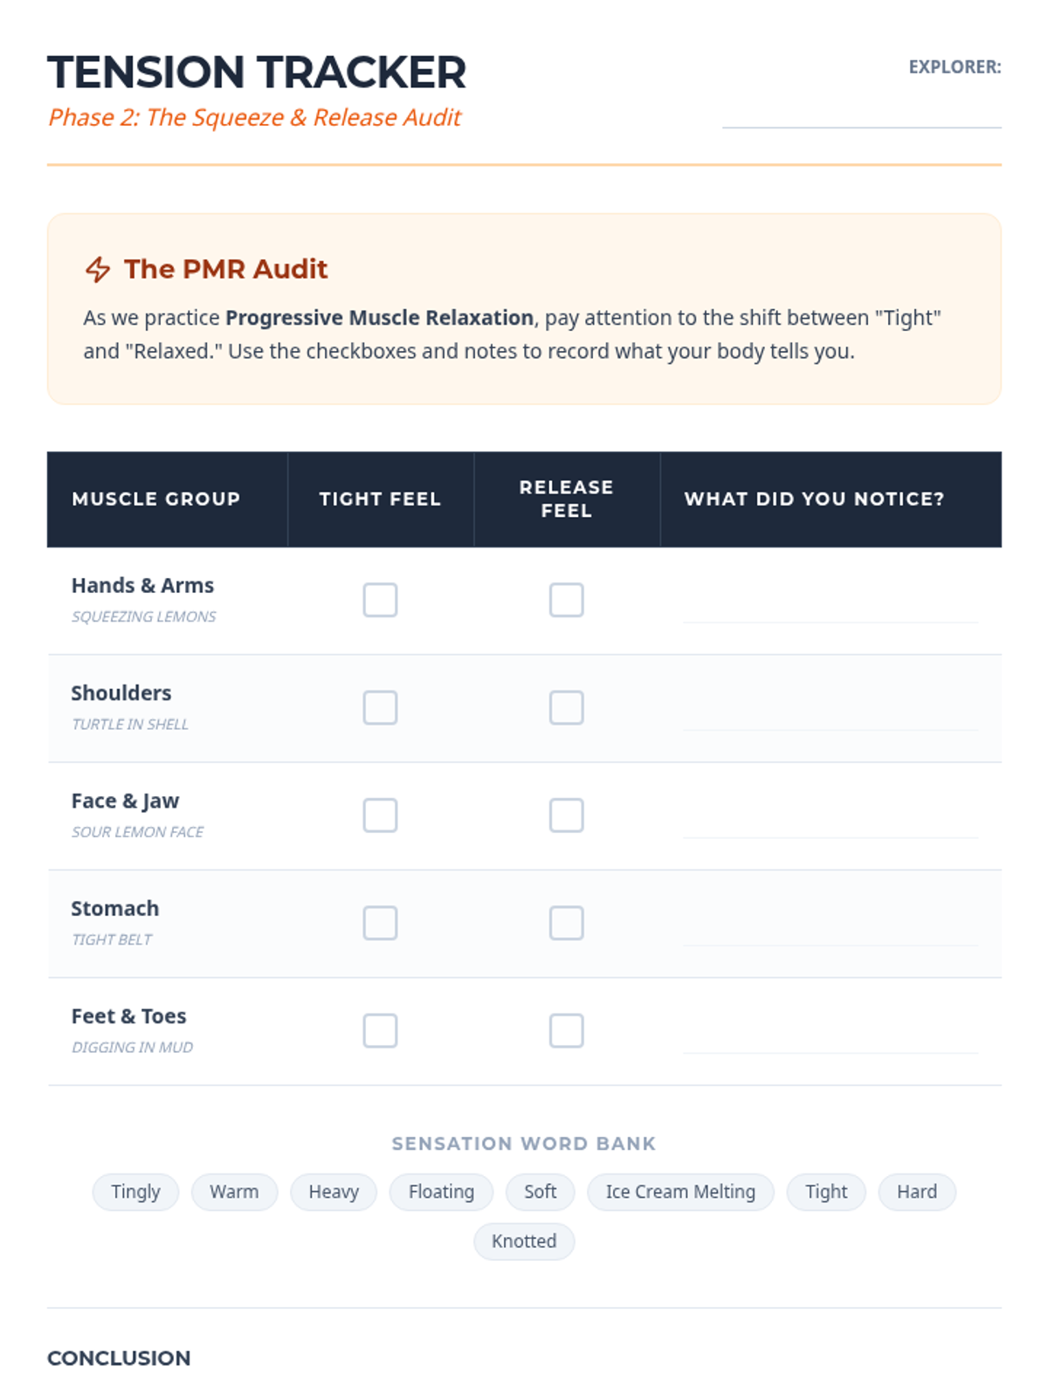Check Release Feel box for Hands & Arms
This screenshot has height=1397, width=1048.
pos(566,600)
